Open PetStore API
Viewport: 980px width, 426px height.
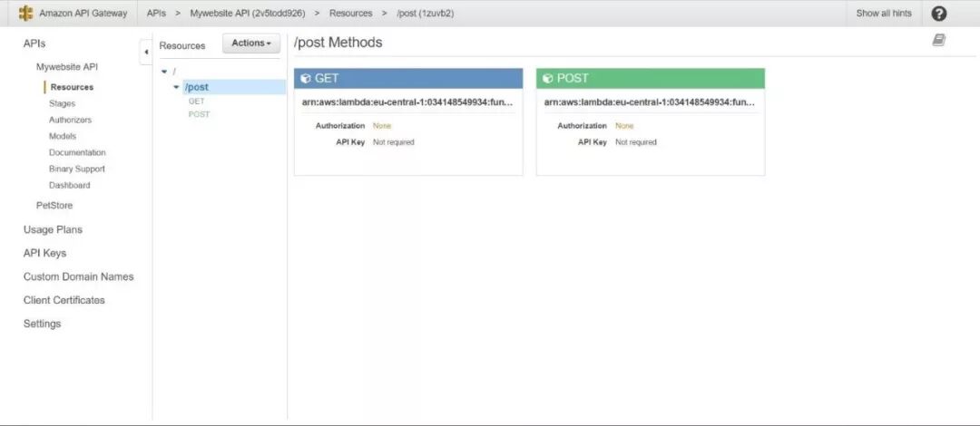[54, 206]
